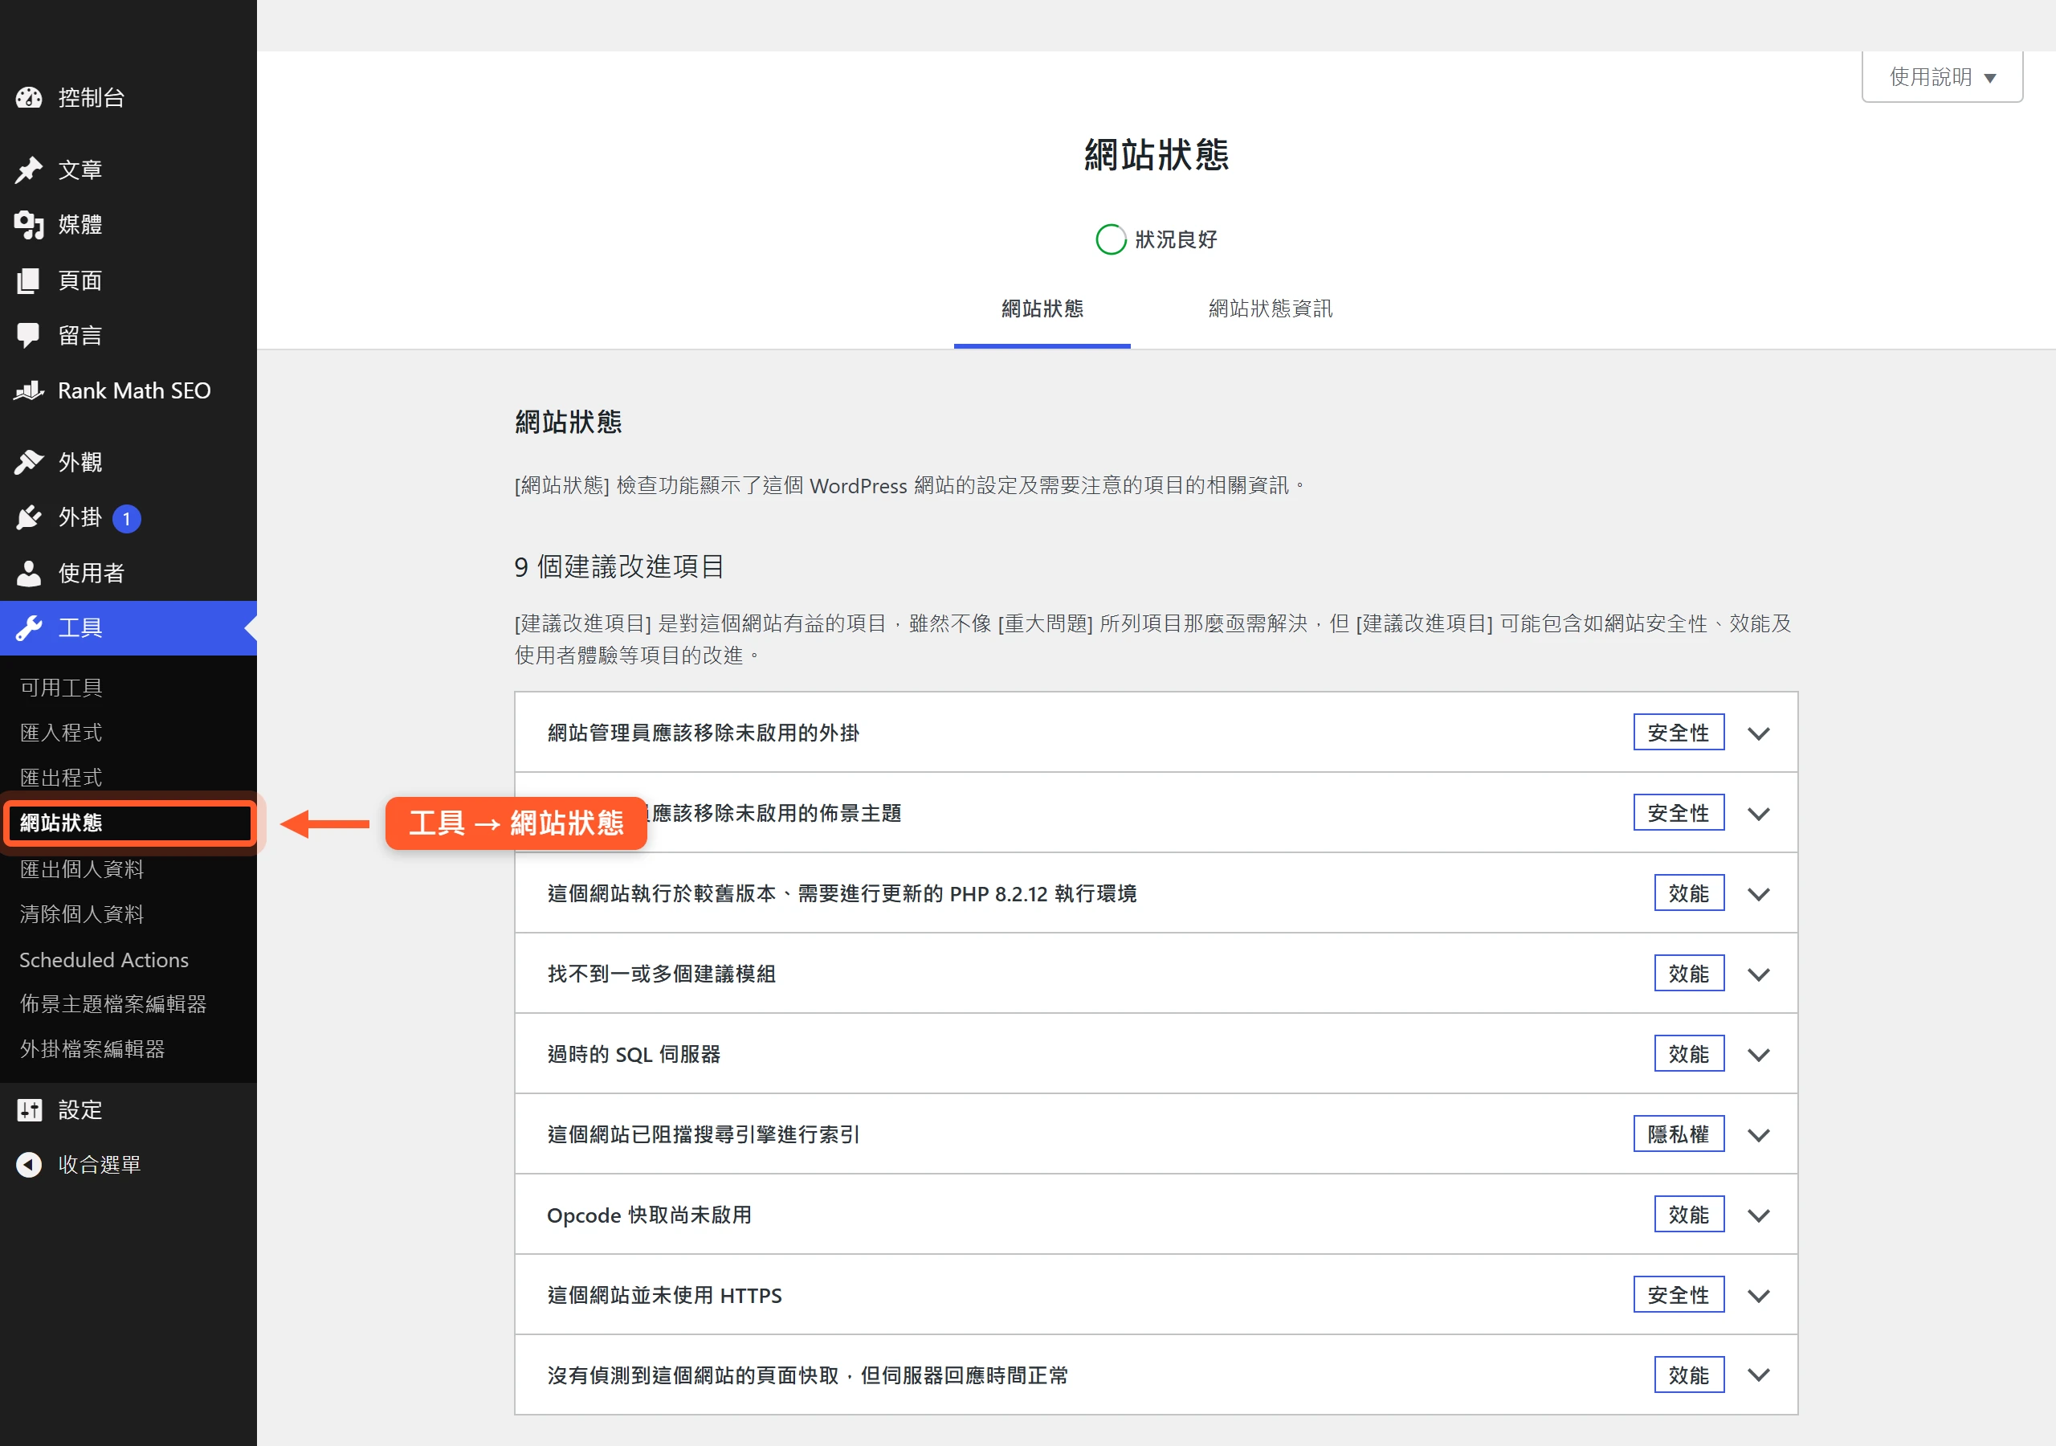Click the 過時的 SQL 伺服器 item title
This screenshot has height=1446, width=2056.
point(634,1056)
